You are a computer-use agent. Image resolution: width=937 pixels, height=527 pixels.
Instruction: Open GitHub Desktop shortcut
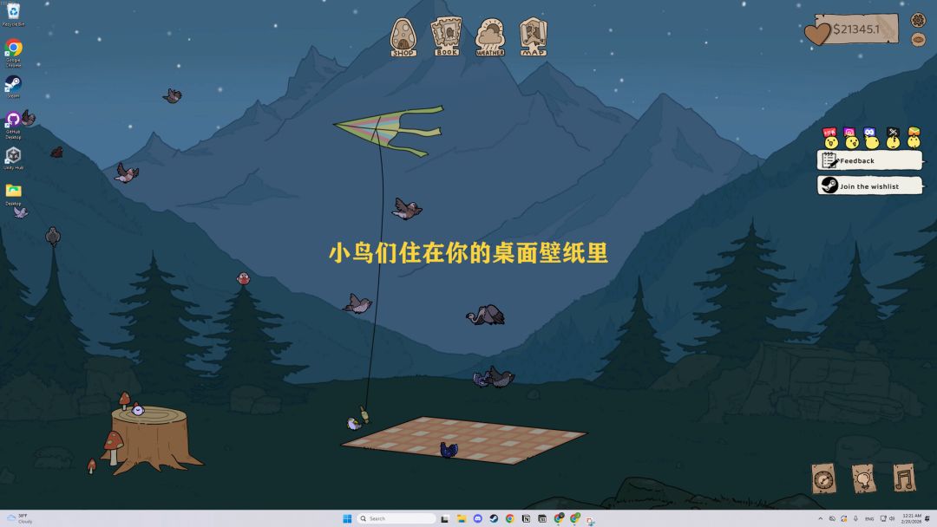pos(13,124)
